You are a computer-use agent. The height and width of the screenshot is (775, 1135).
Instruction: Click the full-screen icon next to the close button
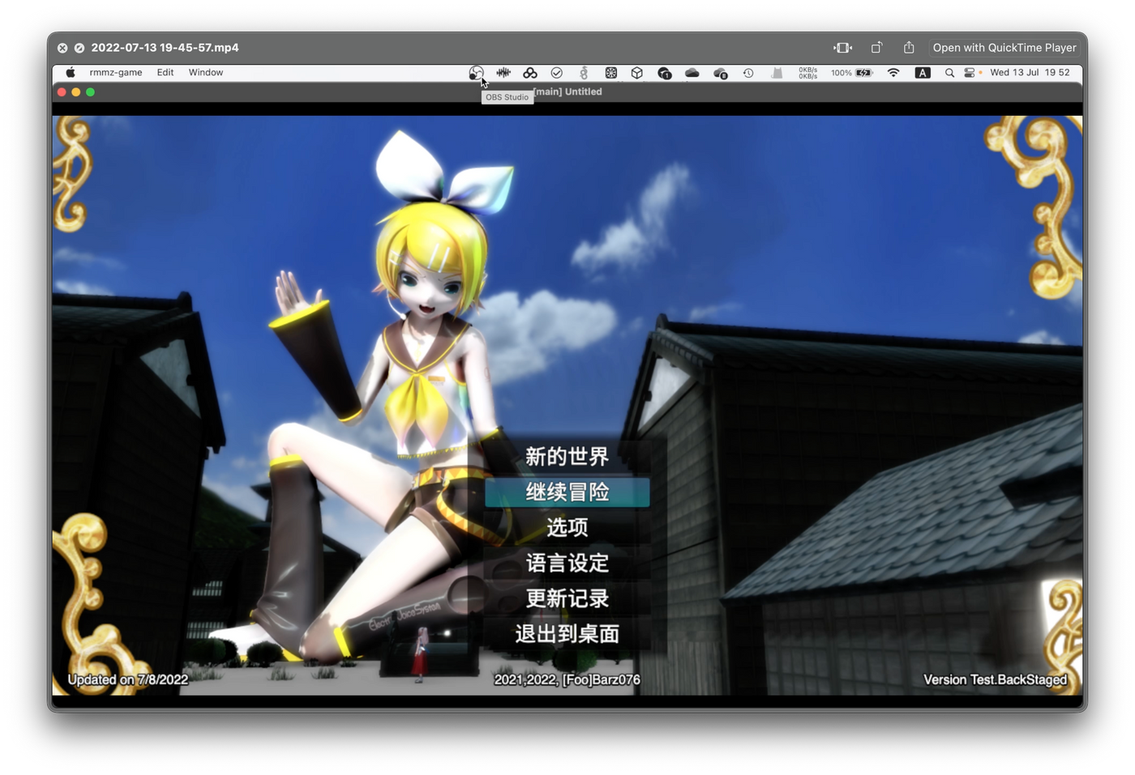point(79,48)
